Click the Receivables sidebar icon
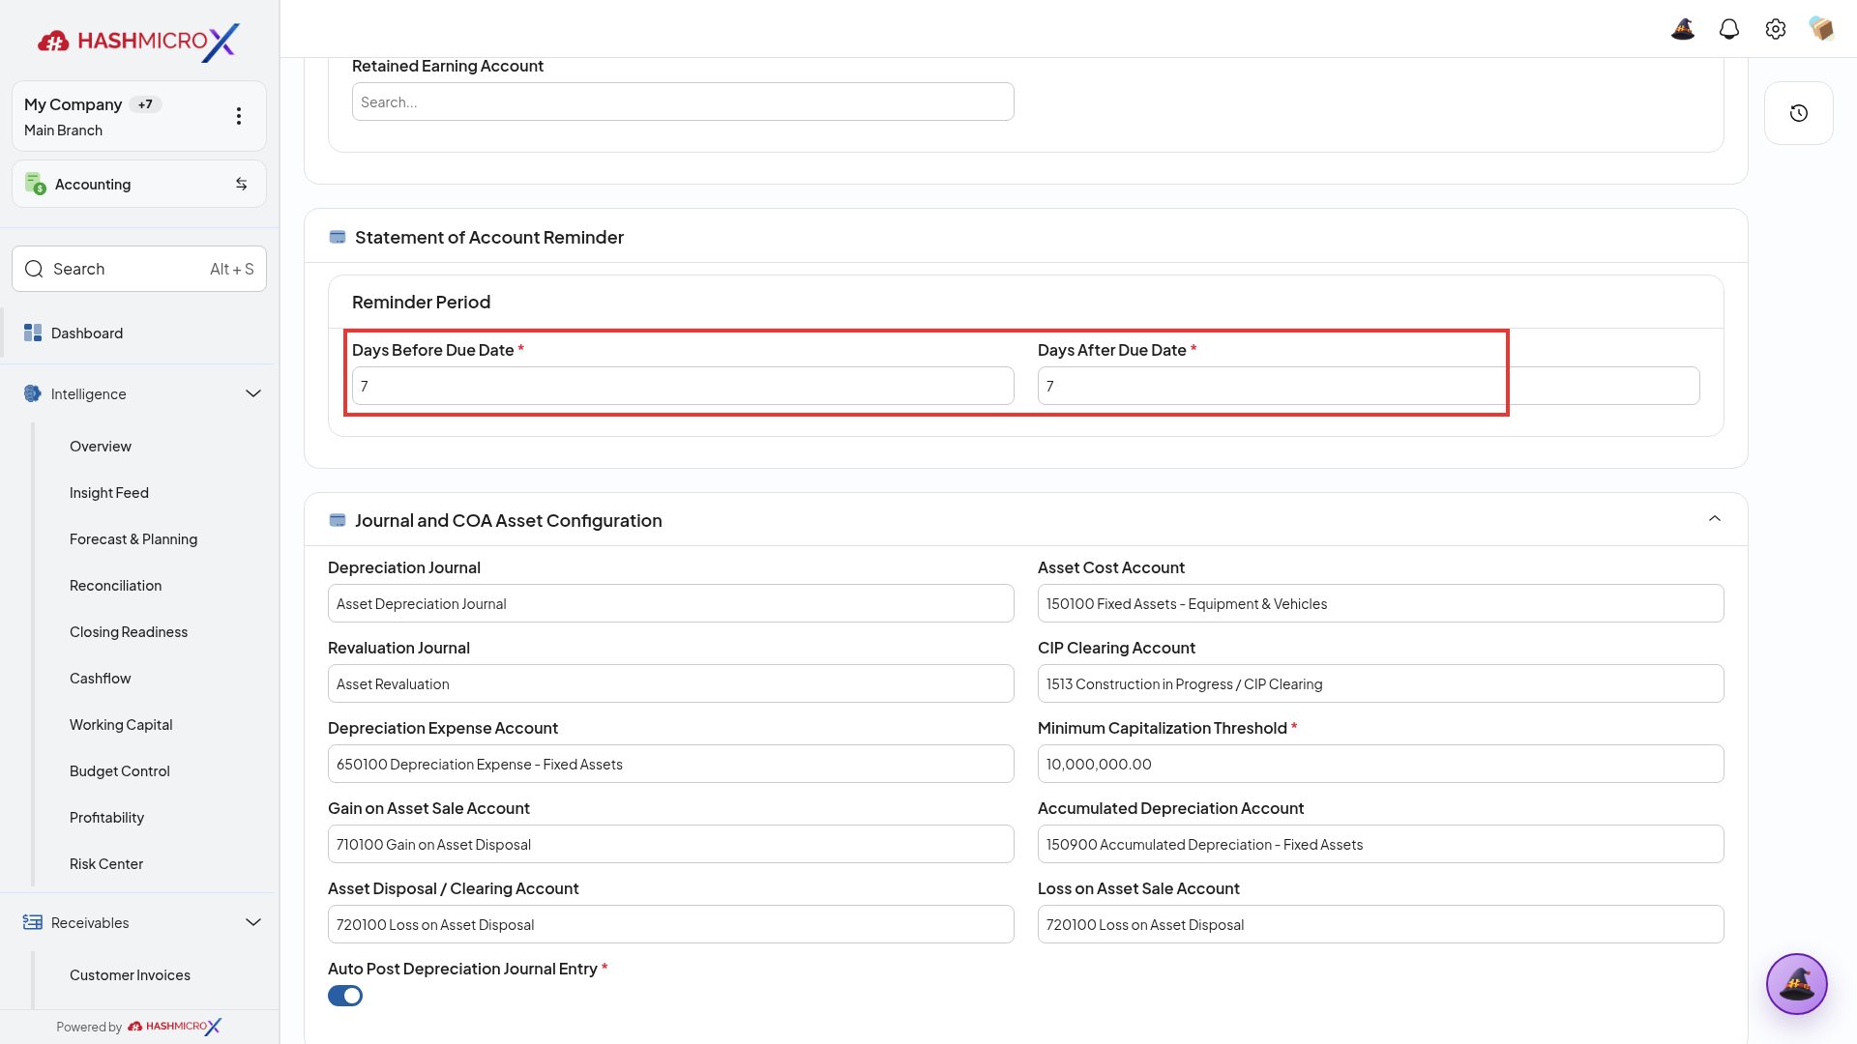The height and width of the screenshot is (1044, 1857). (33, 922)
